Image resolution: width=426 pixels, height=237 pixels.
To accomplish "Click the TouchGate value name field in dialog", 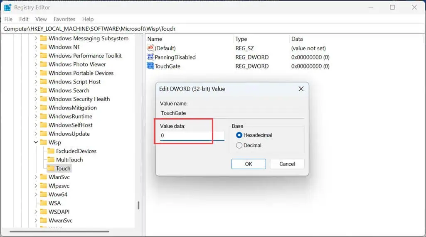I will pos(232,113).
